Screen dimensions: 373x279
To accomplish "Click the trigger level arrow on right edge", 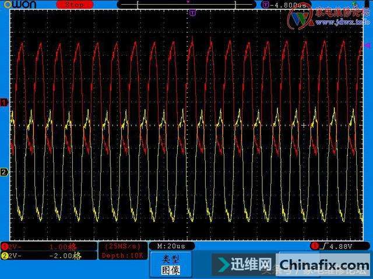I will pyautogui.click(x=367, y=45).
